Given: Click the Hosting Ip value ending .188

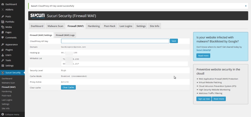Looking at the screenshot, I should coord(69,53).
